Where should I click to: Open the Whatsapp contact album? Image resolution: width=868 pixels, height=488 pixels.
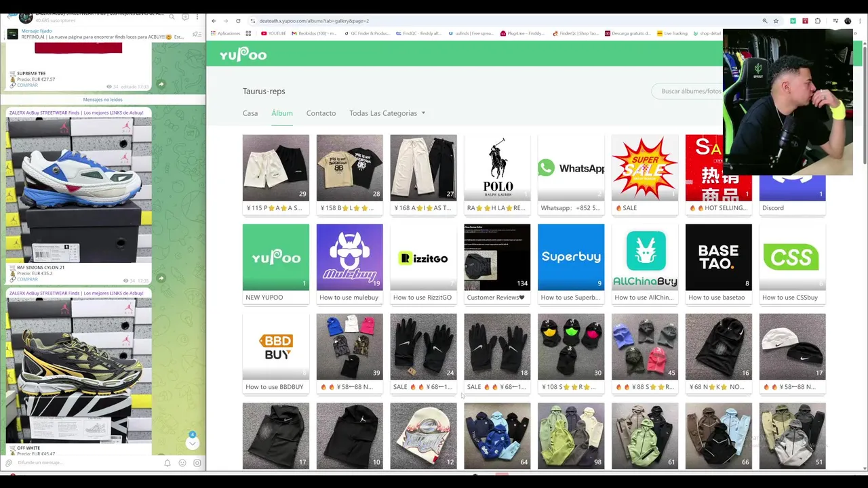[x=571, y=174]
